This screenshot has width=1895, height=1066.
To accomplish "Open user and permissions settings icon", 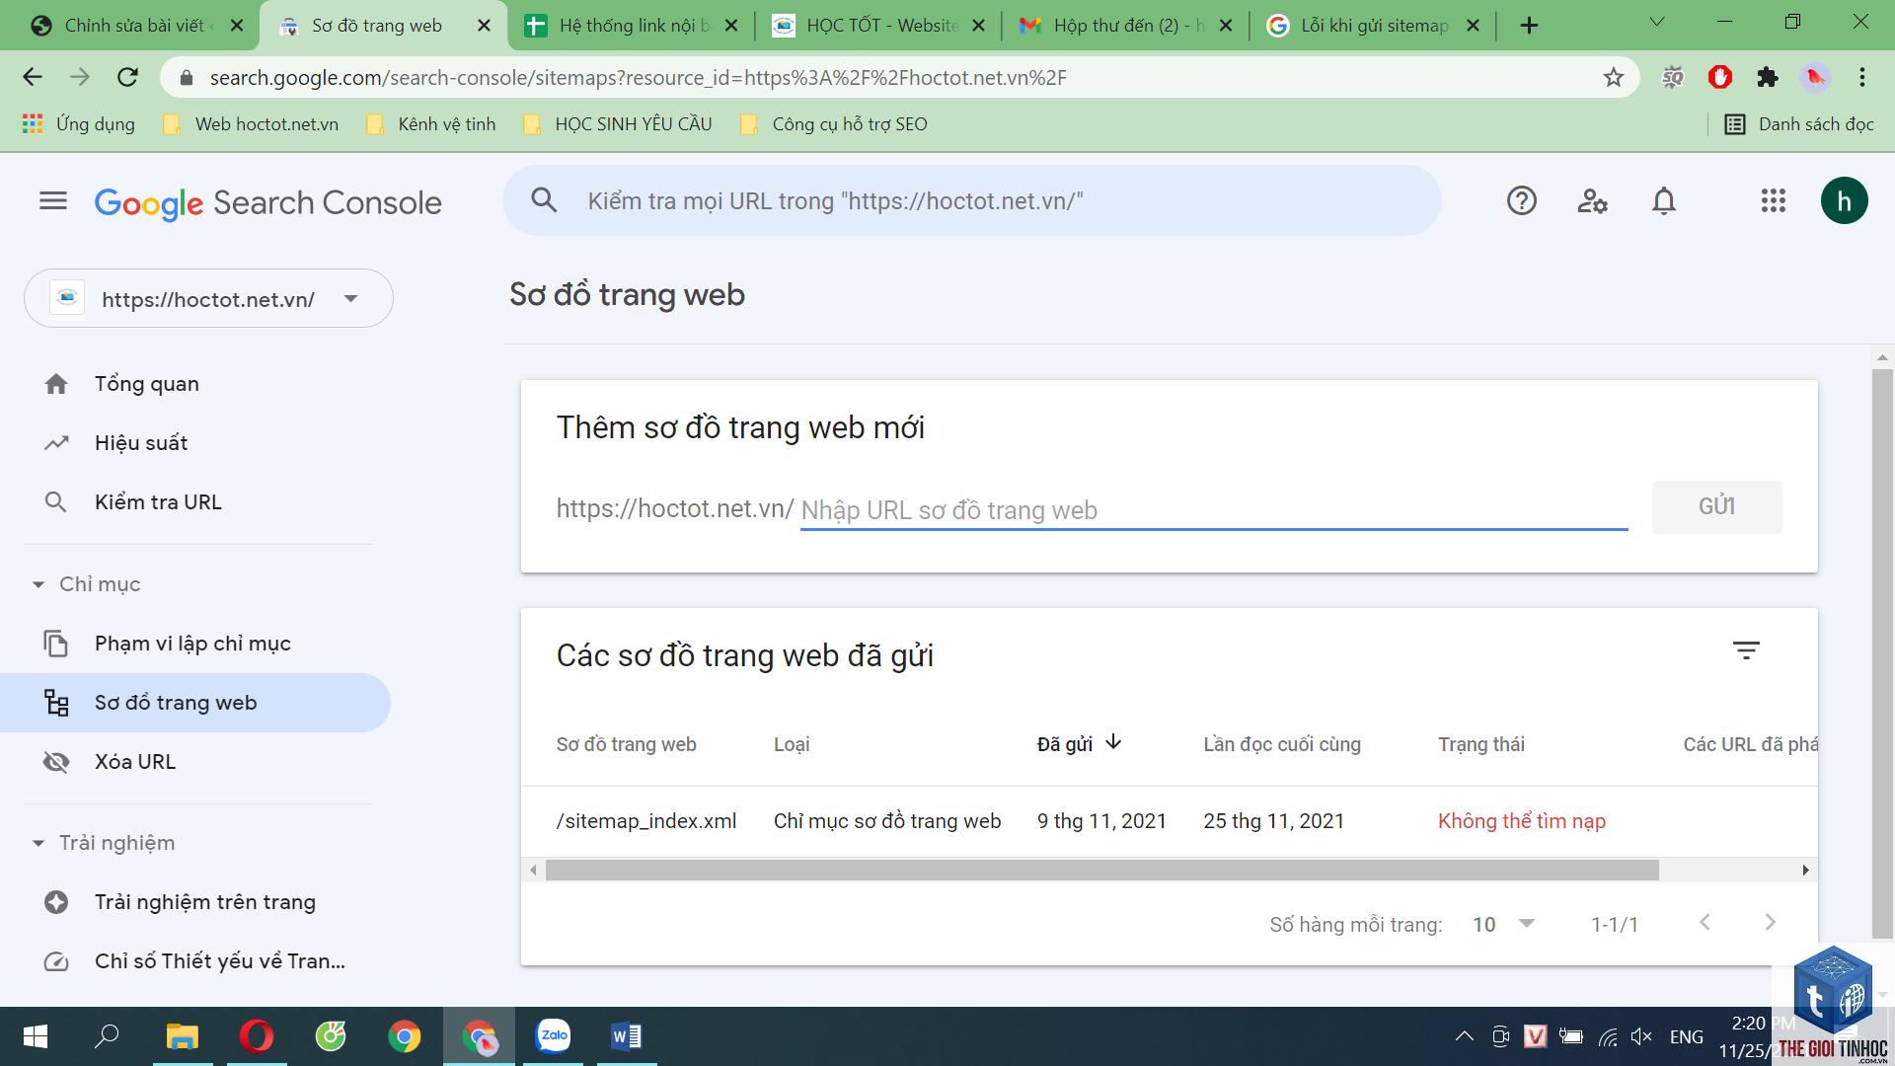I will (x=1592, y=201).
